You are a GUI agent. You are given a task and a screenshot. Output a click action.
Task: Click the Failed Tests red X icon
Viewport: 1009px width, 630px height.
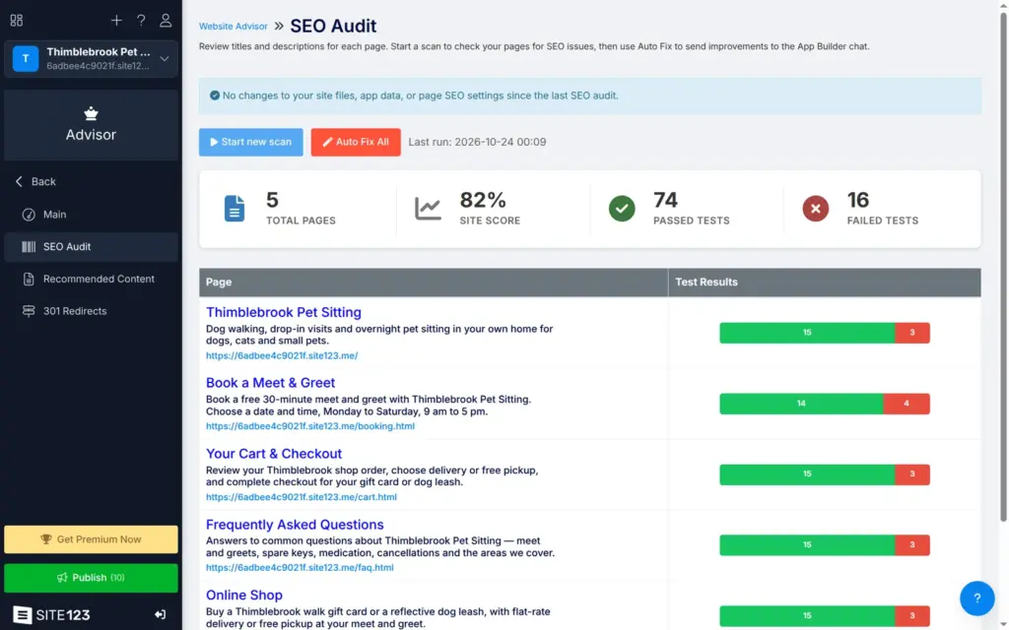(x=815, y=209)
